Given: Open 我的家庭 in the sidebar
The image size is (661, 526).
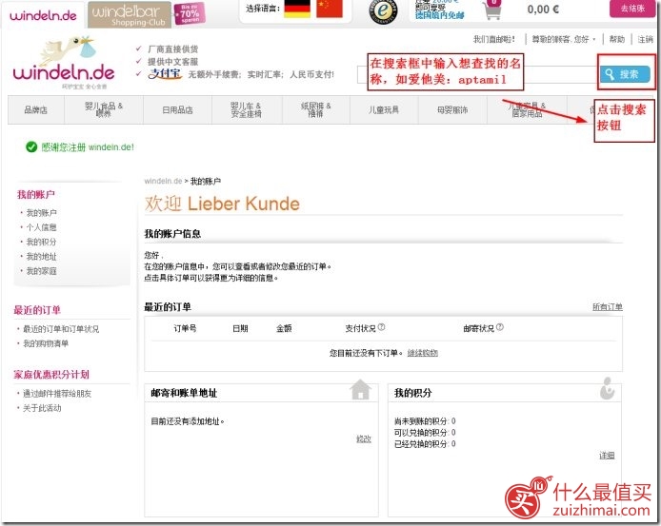Looking at the screenshot, I should coord(41,271).
